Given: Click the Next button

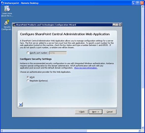Looking at the screenshot, I should coord(96,112).
